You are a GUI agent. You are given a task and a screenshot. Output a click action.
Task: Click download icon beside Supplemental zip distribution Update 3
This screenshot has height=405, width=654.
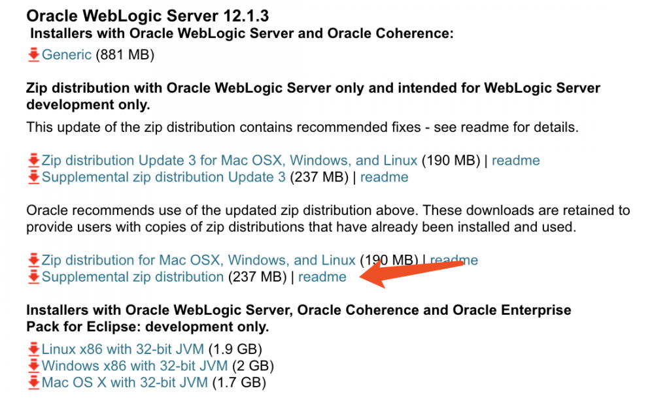click(34, 177)
